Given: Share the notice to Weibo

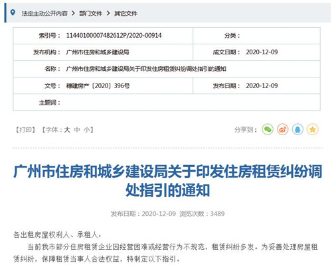Looking at the screenshot, I should (283, 129).
